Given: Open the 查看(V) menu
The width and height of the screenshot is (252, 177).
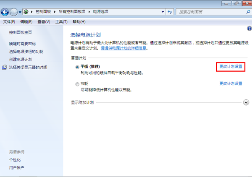Looking at the screenshot, I should tap(43, 22).
